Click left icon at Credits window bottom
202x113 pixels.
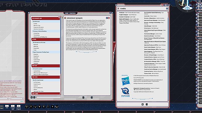(142, 104)
